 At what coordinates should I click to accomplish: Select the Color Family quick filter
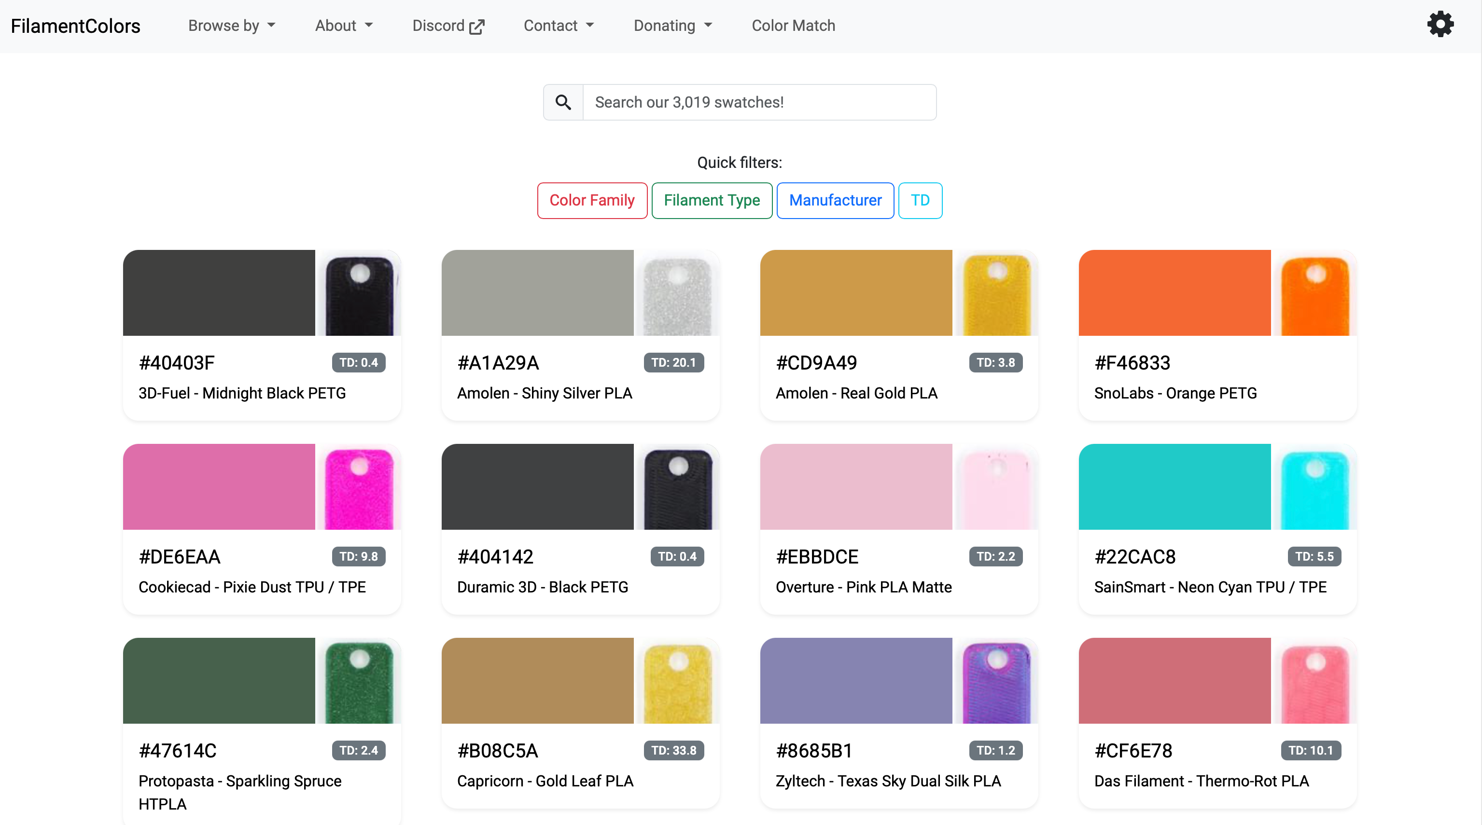click(x=592, y=200)
